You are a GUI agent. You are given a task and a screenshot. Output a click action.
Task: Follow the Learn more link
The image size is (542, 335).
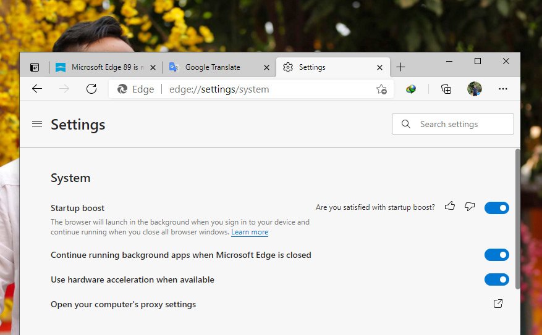point(250,232)
